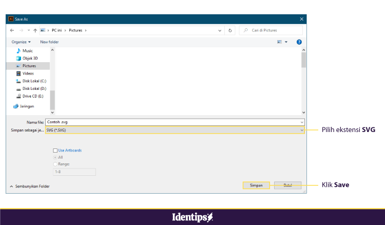Collapse folders with Sembunyikan Folder
The width and height of the screenshot is (385, 225).
pos(30,186)
